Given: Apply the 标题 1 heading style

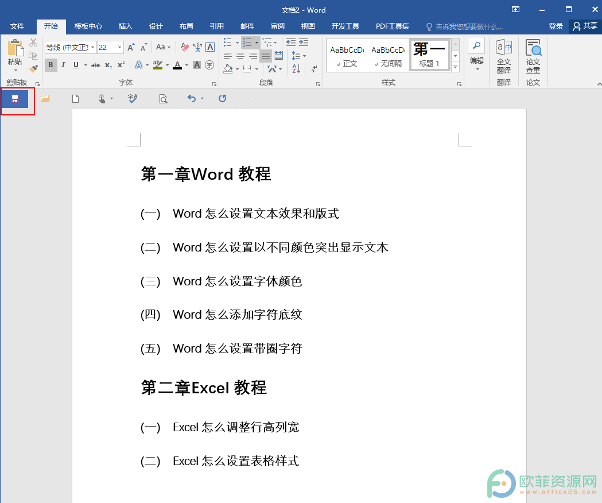Looking at the screenshot, I should [x=430, y=55].
